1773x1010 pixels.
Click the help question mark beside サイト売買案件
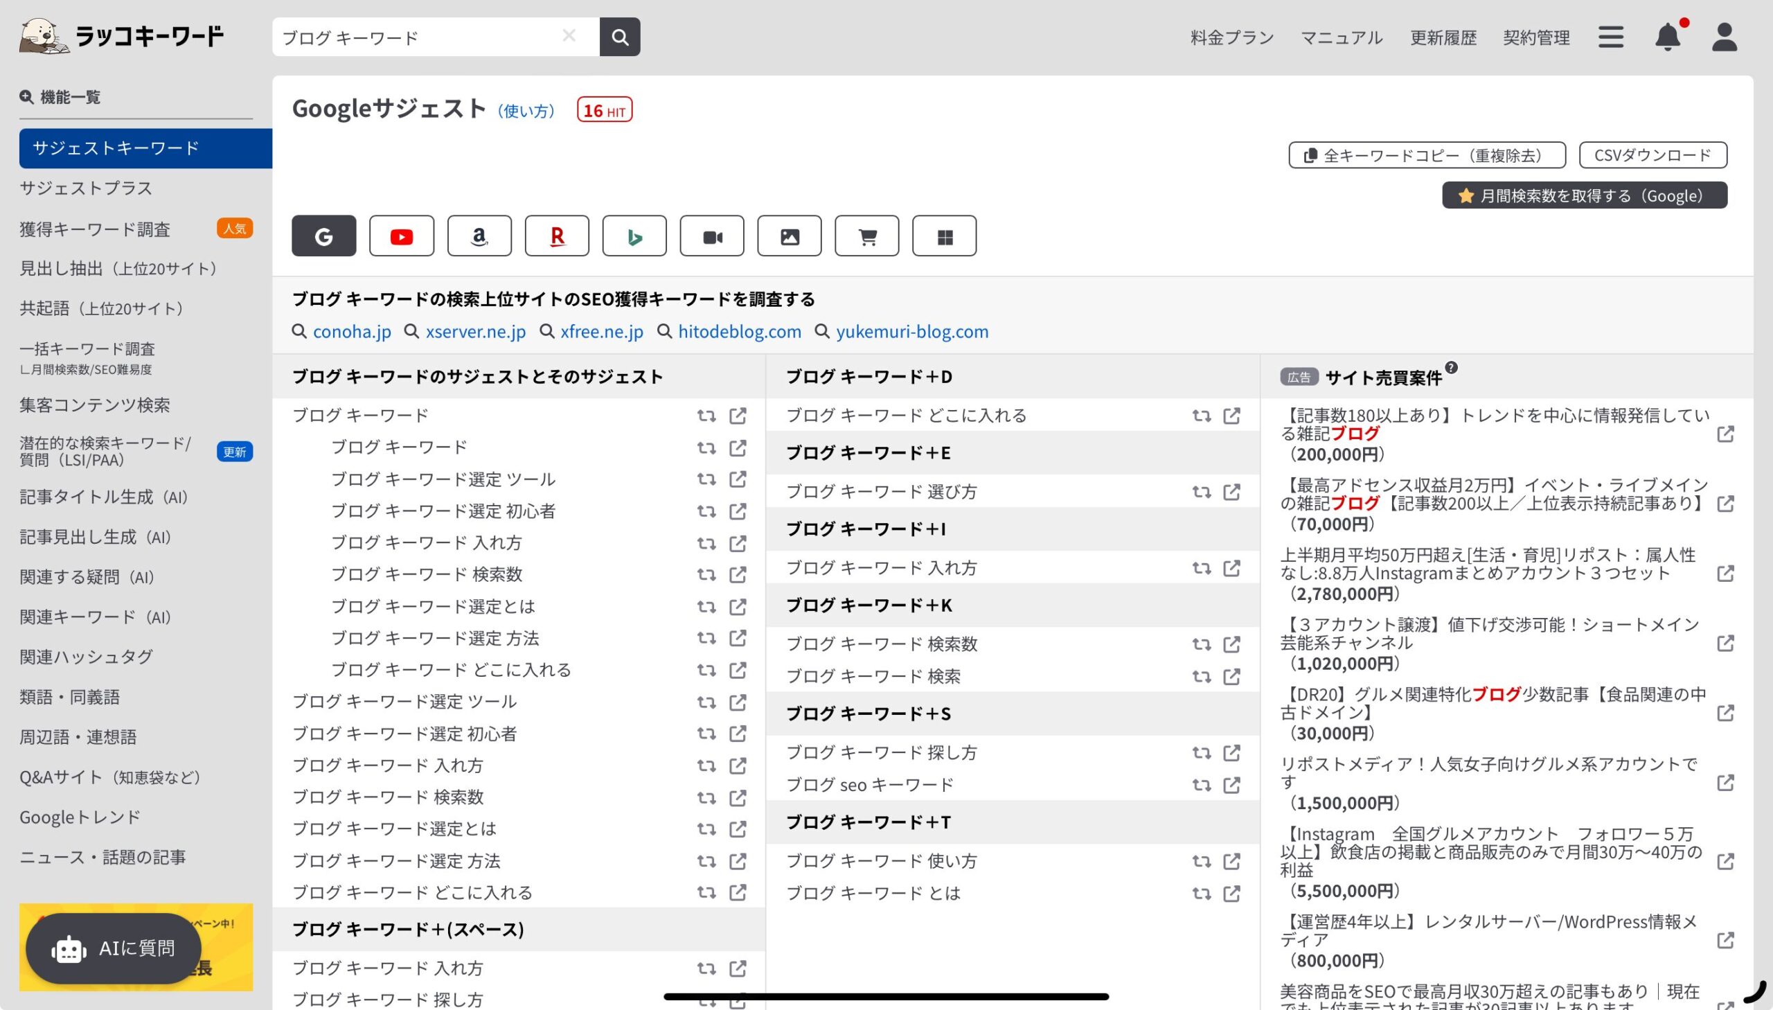(x=1451, y=368)
